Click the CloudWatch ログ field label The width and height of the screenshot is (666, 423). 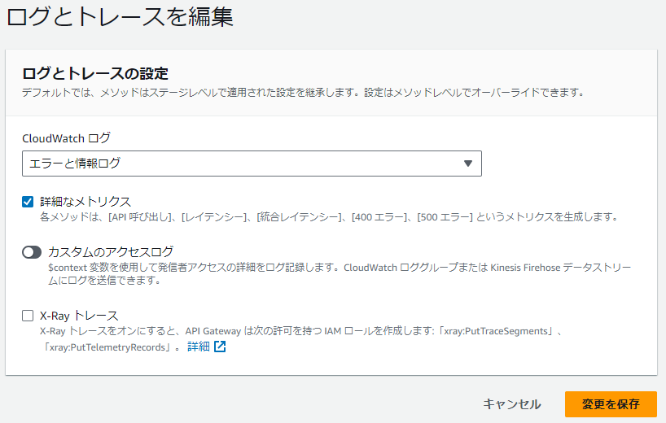pyautogui.click(x=66, y=138)
